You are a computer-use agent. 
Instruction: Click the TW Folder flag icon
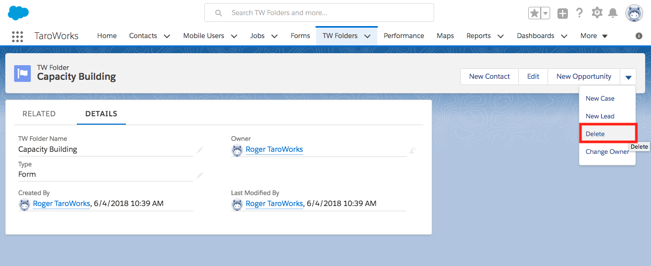(x=24, y=74)
